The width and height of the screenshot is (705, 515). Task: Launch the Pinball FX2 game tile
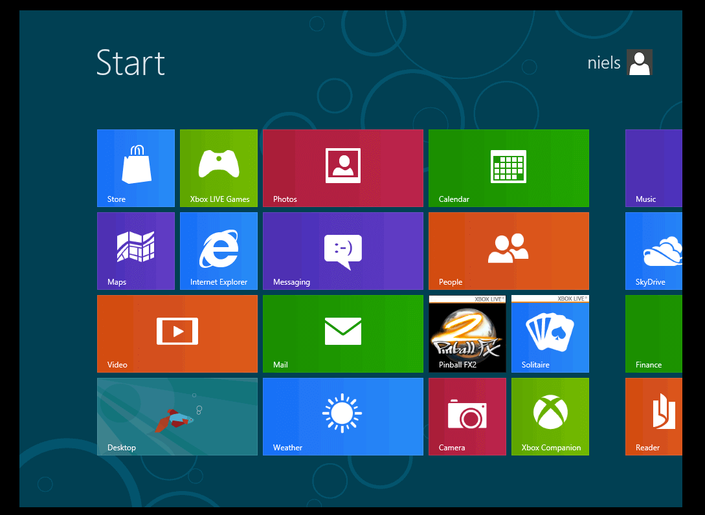(x=467, y=333)
